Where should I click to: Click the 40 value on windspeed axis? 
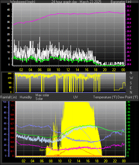[8, 16]
